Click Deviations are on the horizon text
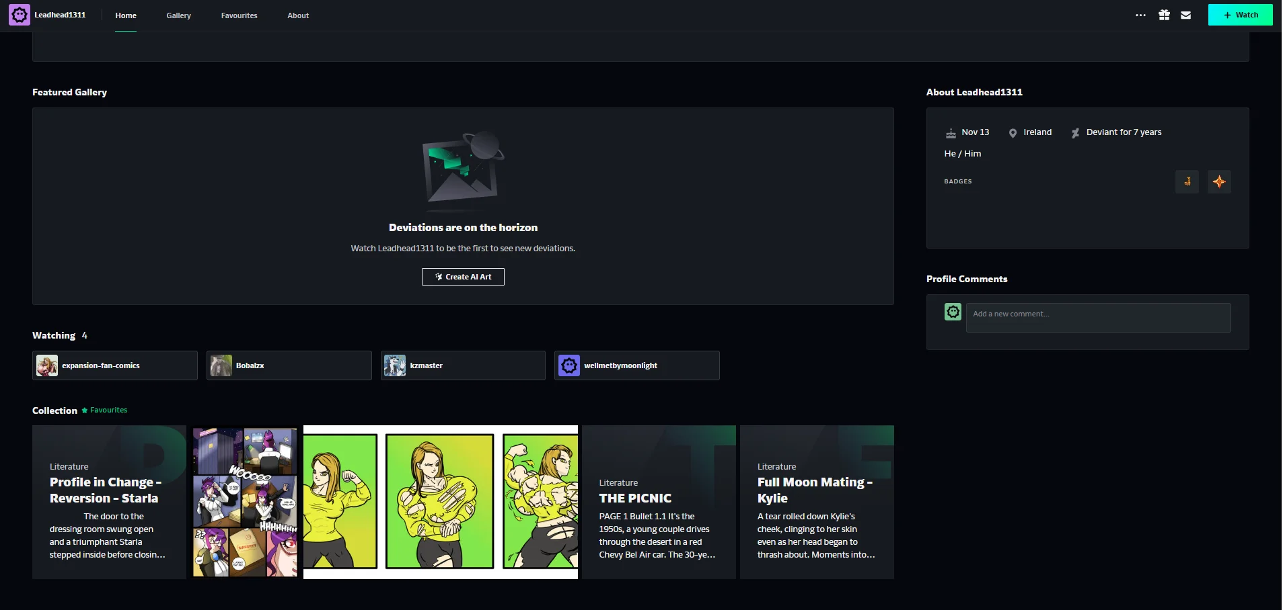The height and width of the screenshot is (610, 1283). pyautogui.click(x=463, y=228)
